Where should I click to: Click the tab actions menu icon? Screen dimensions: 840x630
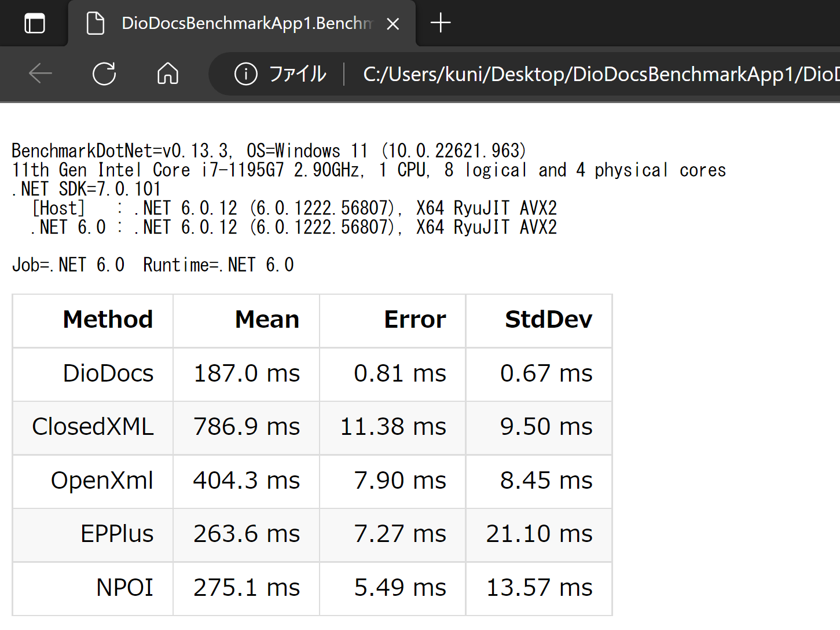35,24
